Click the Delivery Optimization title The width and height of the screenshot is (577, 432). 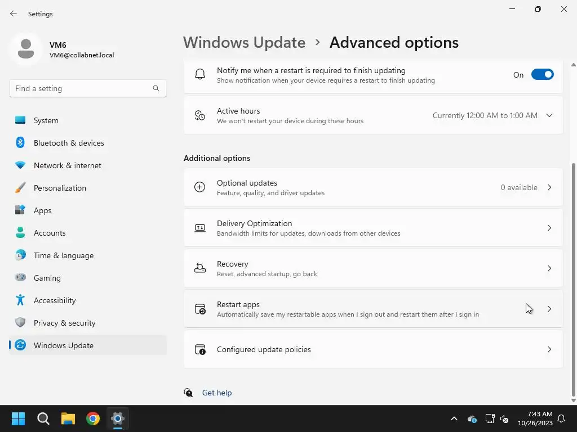click(254, 223)
